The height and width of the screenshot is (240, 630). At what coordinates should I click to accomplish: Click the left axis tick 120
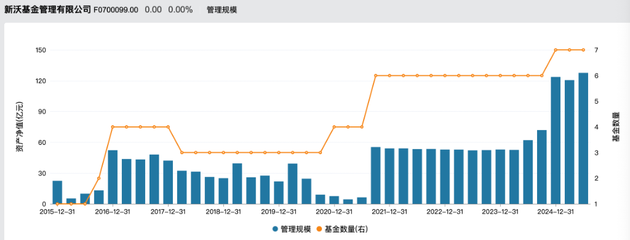click(x=41, y=81)
